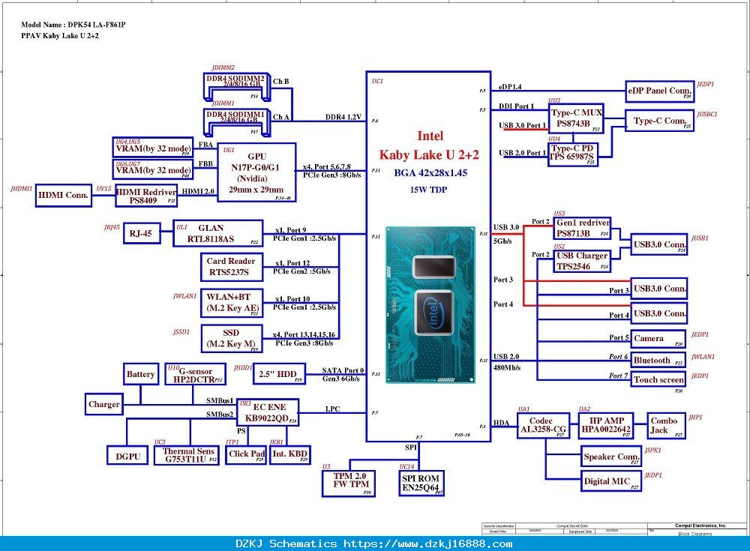750x551 pixels.
Task: Click the HDA label
Action: [501, 423]
